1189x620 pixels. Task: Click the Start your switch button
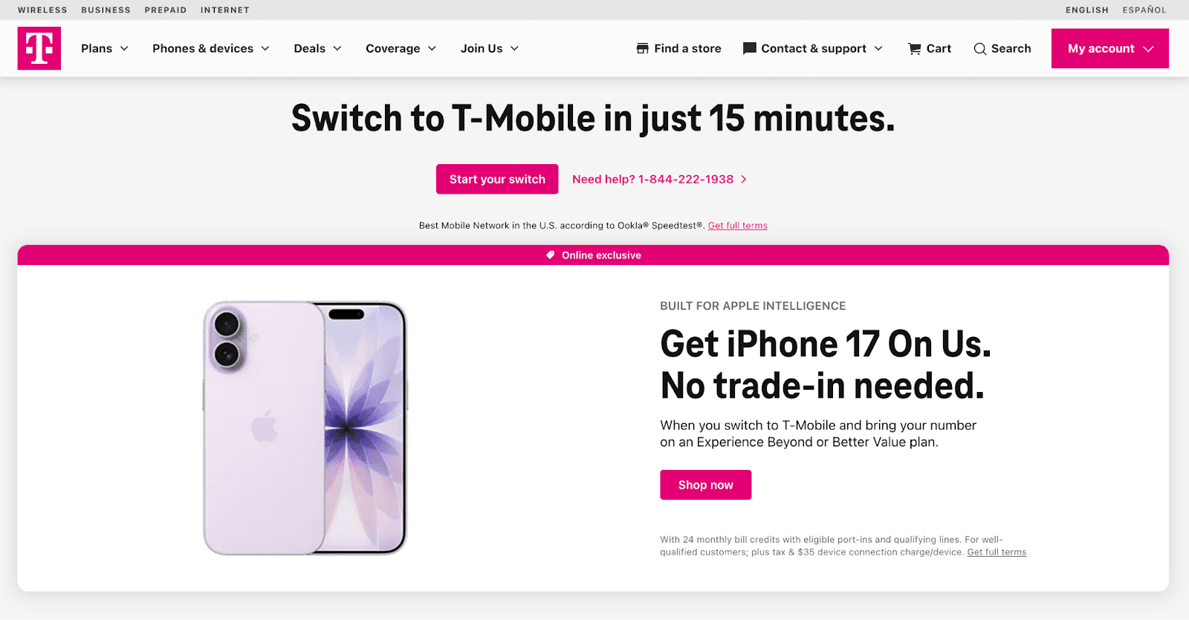497,179
